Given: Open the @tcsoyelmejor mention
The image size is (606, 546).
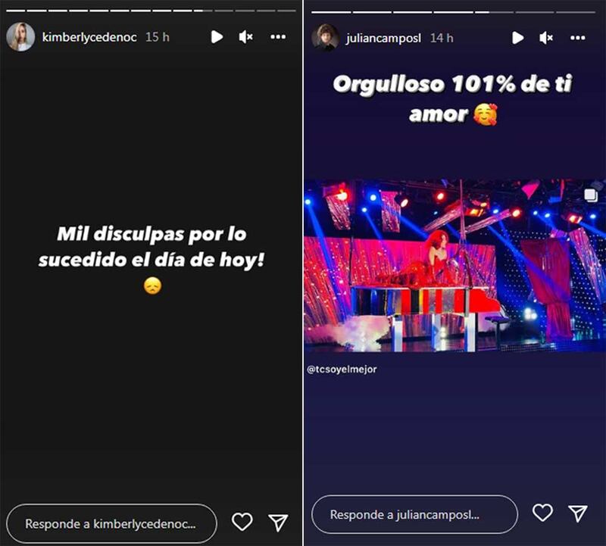Looking at the screenshot, I should point(342,370).
